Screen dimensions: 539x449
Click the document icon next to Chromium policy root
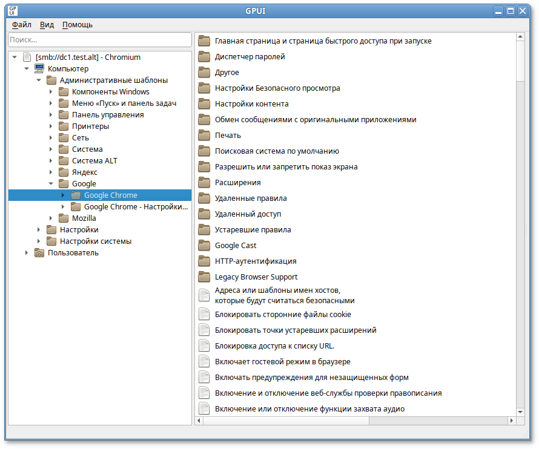click(x=27, y=57)
